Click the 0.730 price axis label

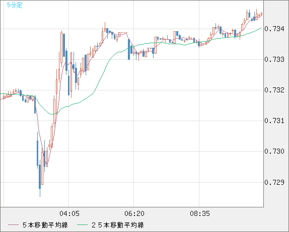point(274,151)
